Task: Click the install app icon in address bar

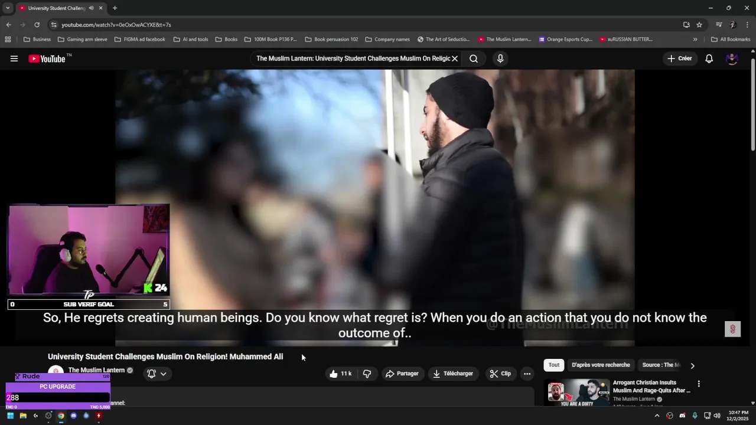Action: tap(686, 25)
